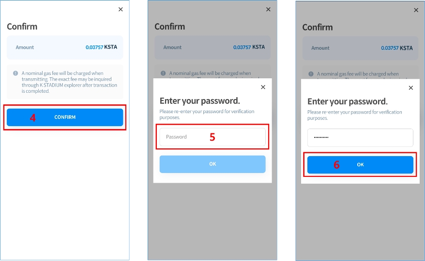Click the 0.03757 KSTA amount in the rightmost panel
425x261 pixels.
pos(397,48)
